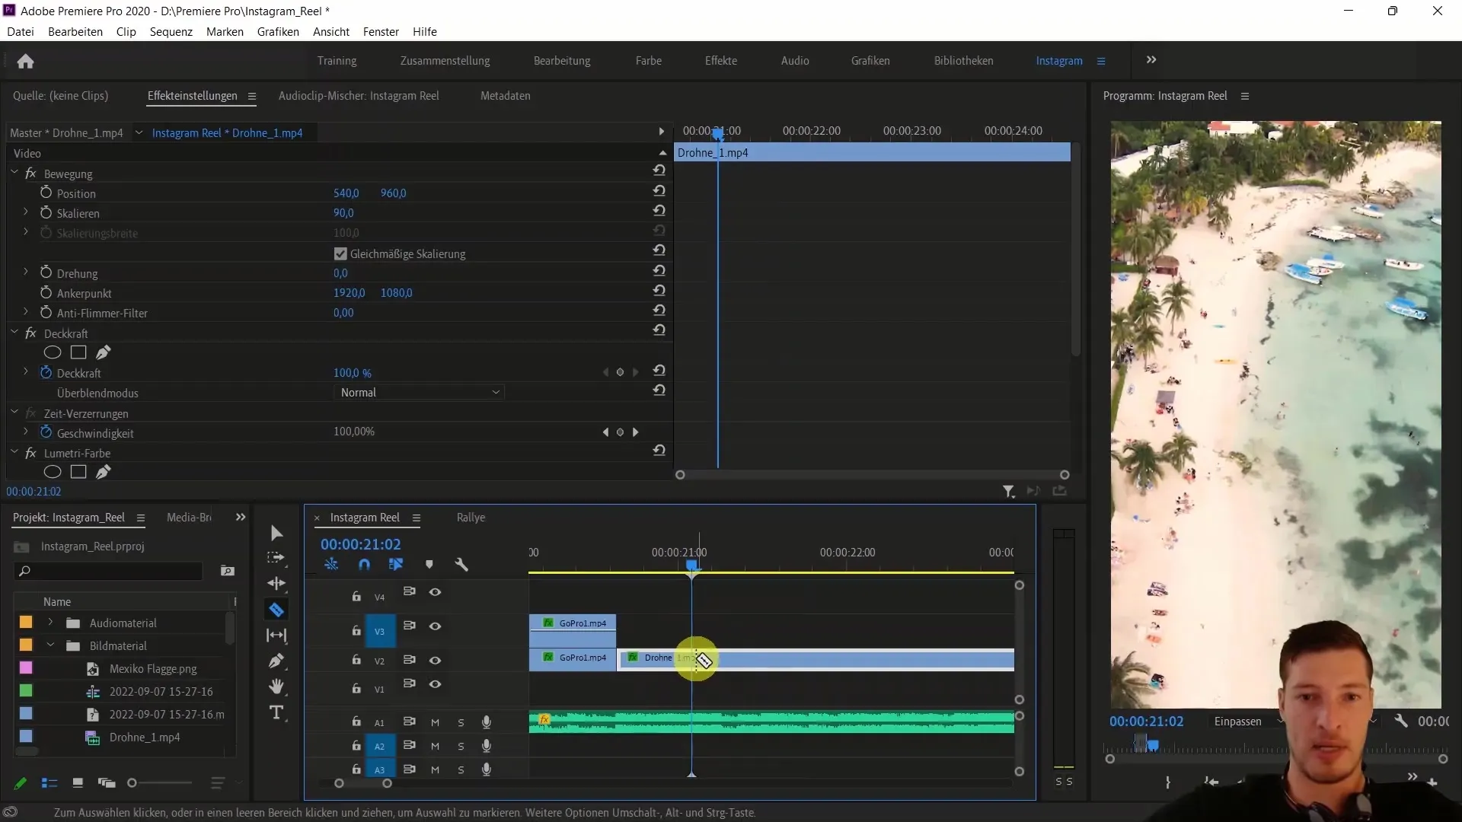The height and width of the screenshot is (822, 1462).
Task: Create ellipse mask under Deckkraft
Action: [x=53, y=352]
